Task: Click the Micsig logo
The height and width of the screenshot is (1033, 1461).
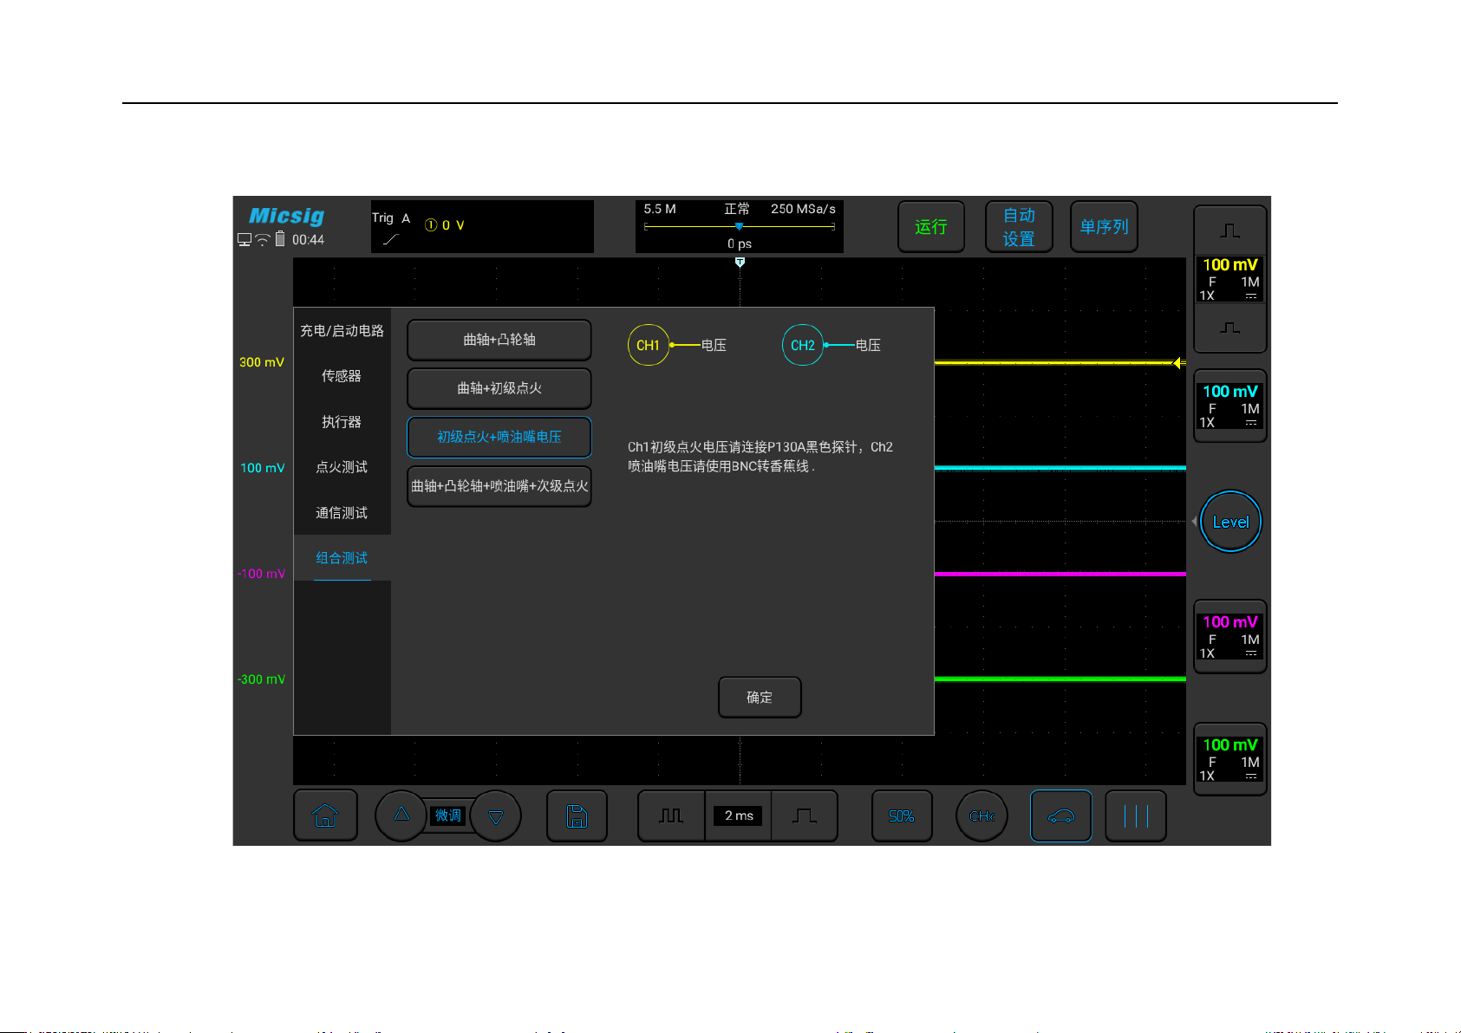Action: [x=287, y=216]
